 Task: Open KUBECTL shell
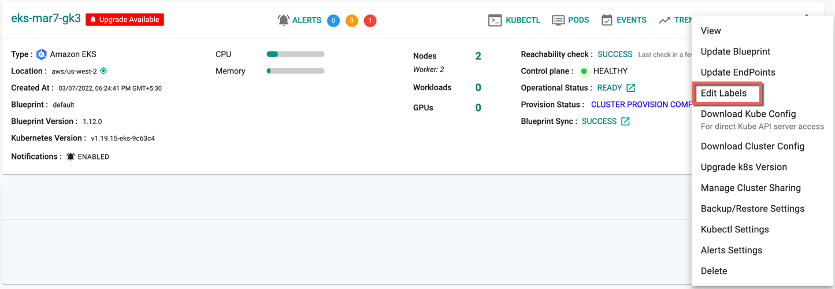[523, 20]
